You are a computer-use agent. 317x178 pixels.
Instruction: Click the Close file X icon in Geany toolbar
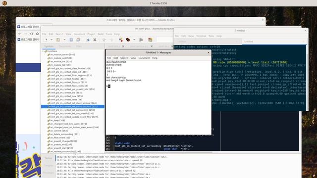[95, 40]
